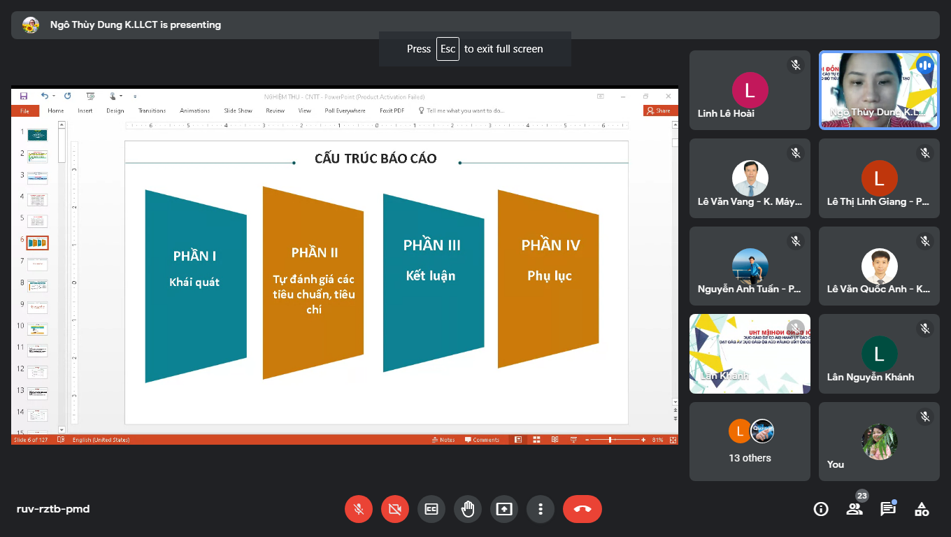Open the present now screen share

[504, 509]
